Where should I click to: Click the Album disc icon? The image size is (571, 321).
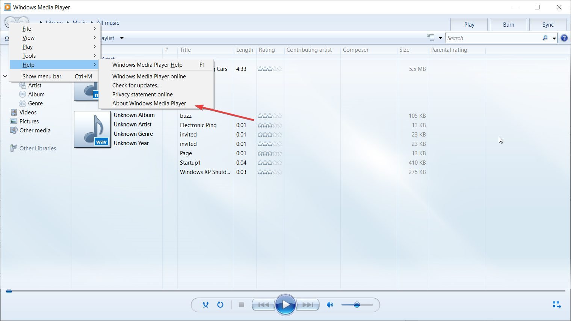pos(23,94)
